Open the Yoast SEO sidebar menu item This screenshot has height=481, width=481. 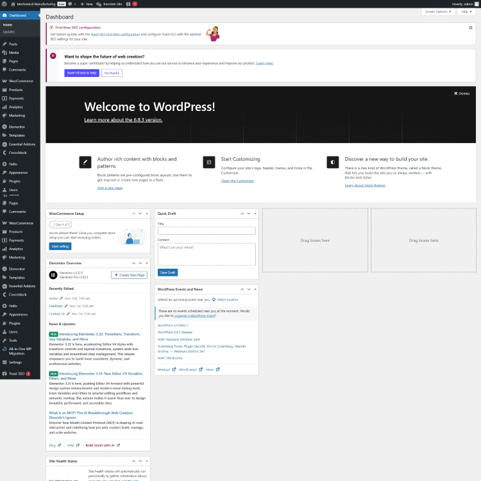pos(18,373)
